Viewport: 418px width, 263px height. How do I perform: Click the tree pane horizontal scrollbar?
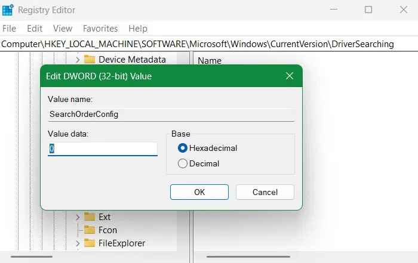point(32,257)
